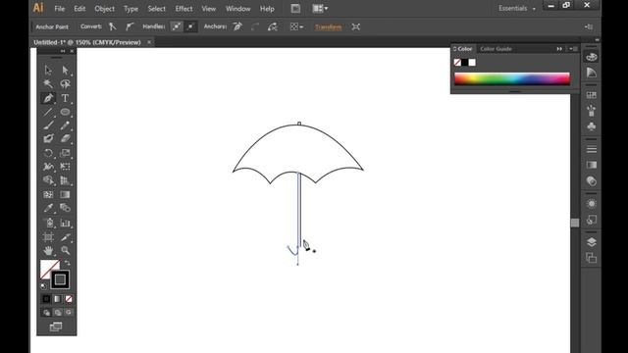Open the Appearance panel from dock

click(x=591, y=204)
